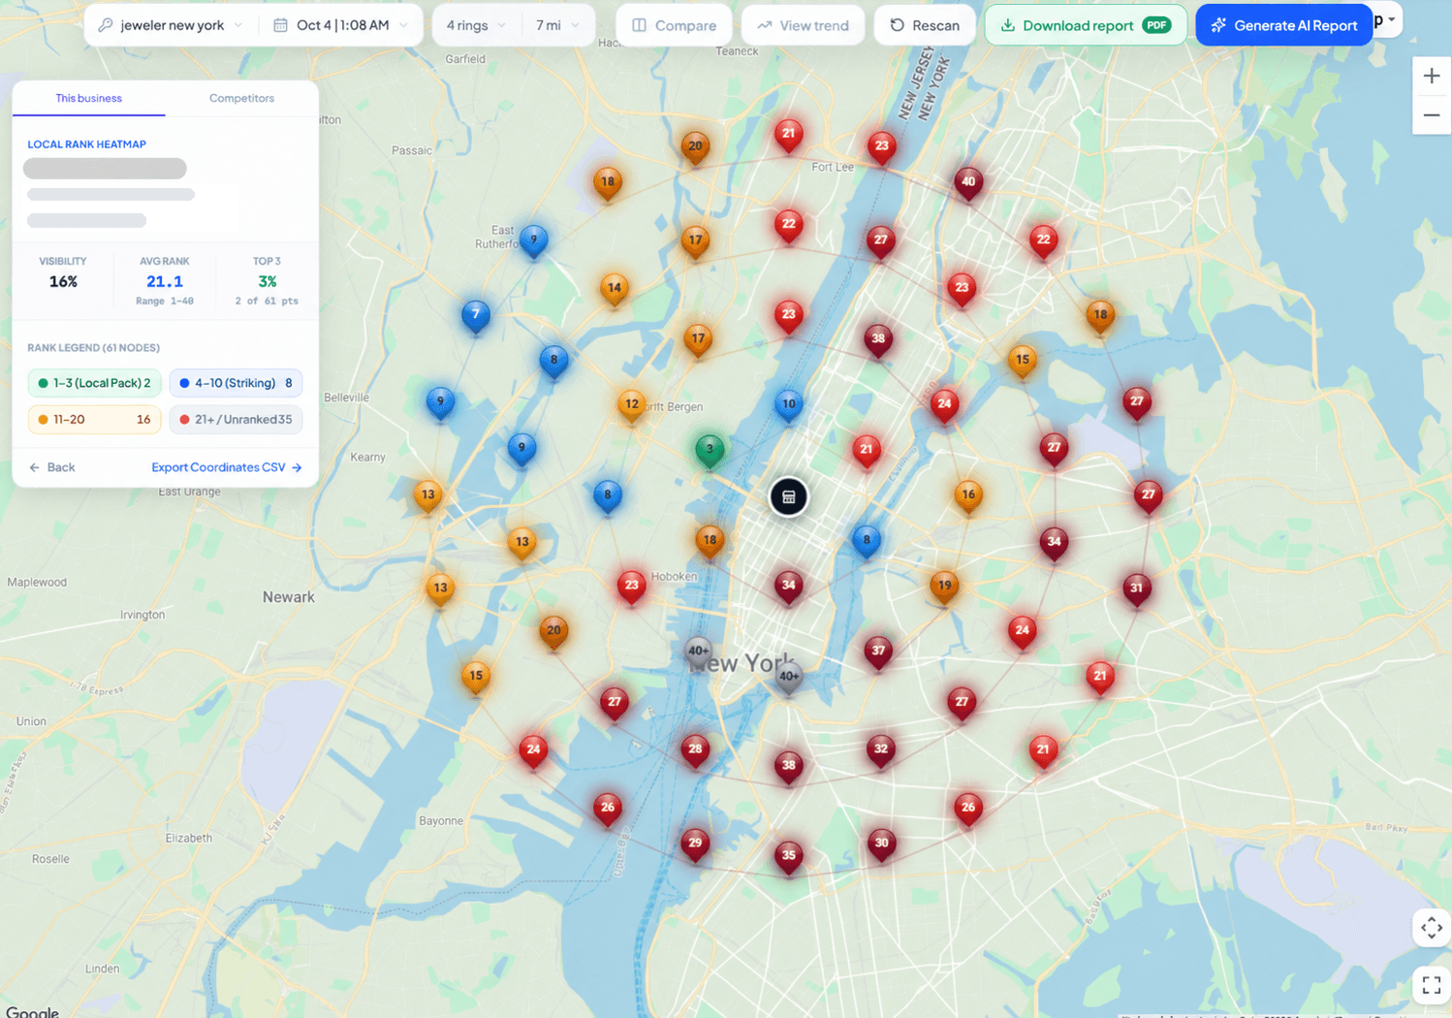Click Generate AI Report
Screen dimensions: 1452x1018
tap(1284, 25)
